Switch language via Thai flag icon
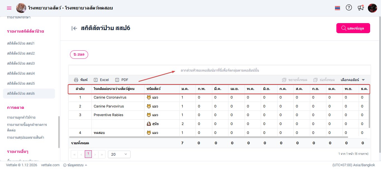381x169 pixels. [337, 8]
